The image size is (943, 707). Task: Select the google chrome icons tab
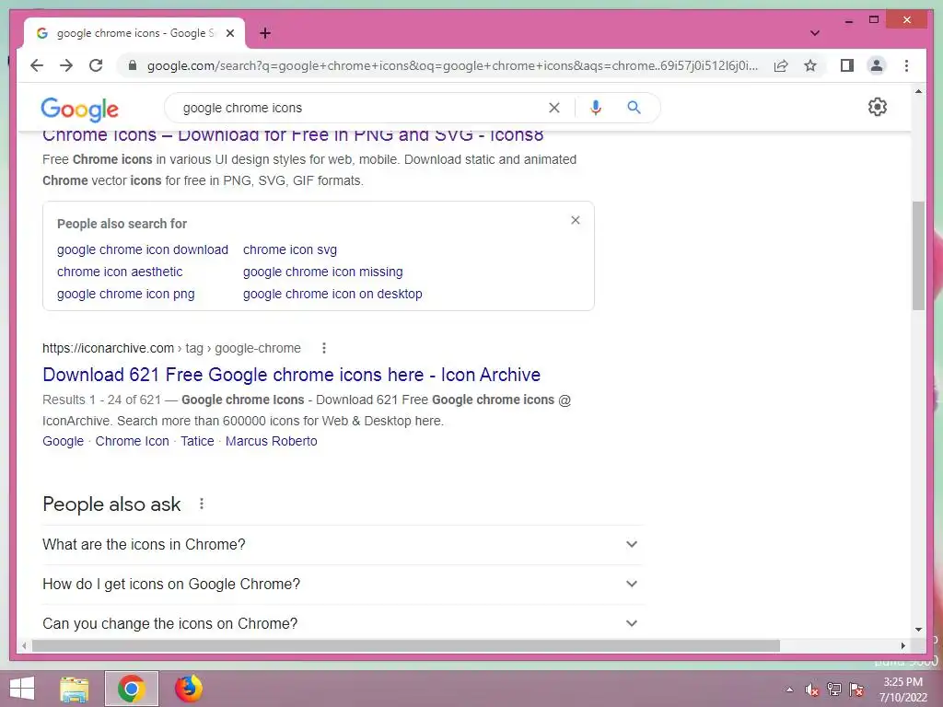pos(134,33)
